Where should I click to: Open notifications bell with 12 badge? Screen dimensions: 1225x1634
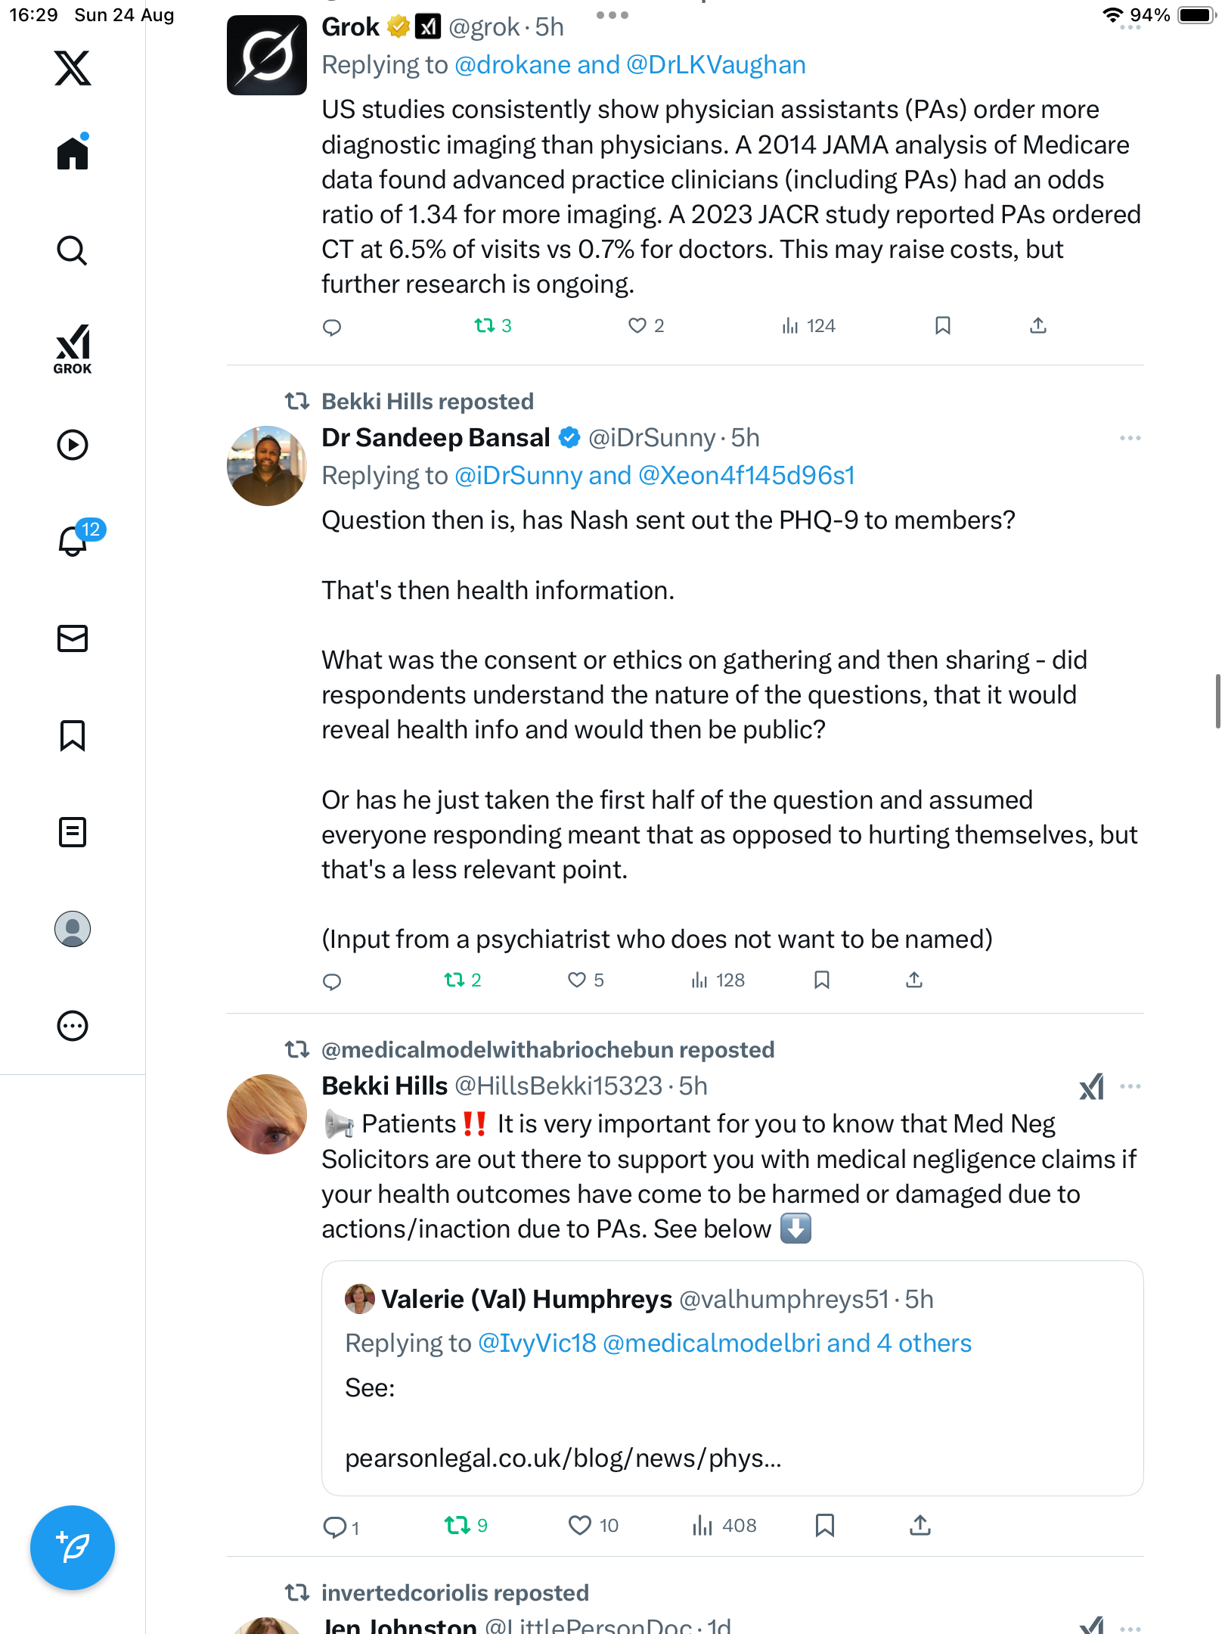[74, 540]
